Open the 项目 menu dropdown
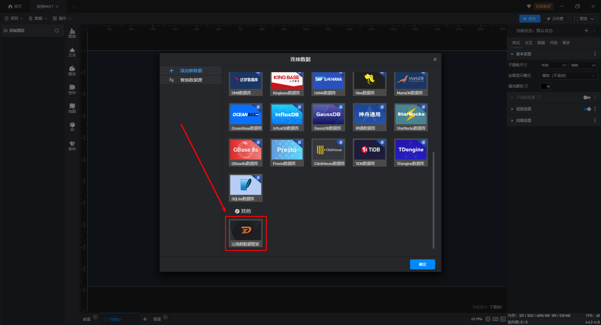The height and width of the screenshot is (325, 601). point(14,18)
